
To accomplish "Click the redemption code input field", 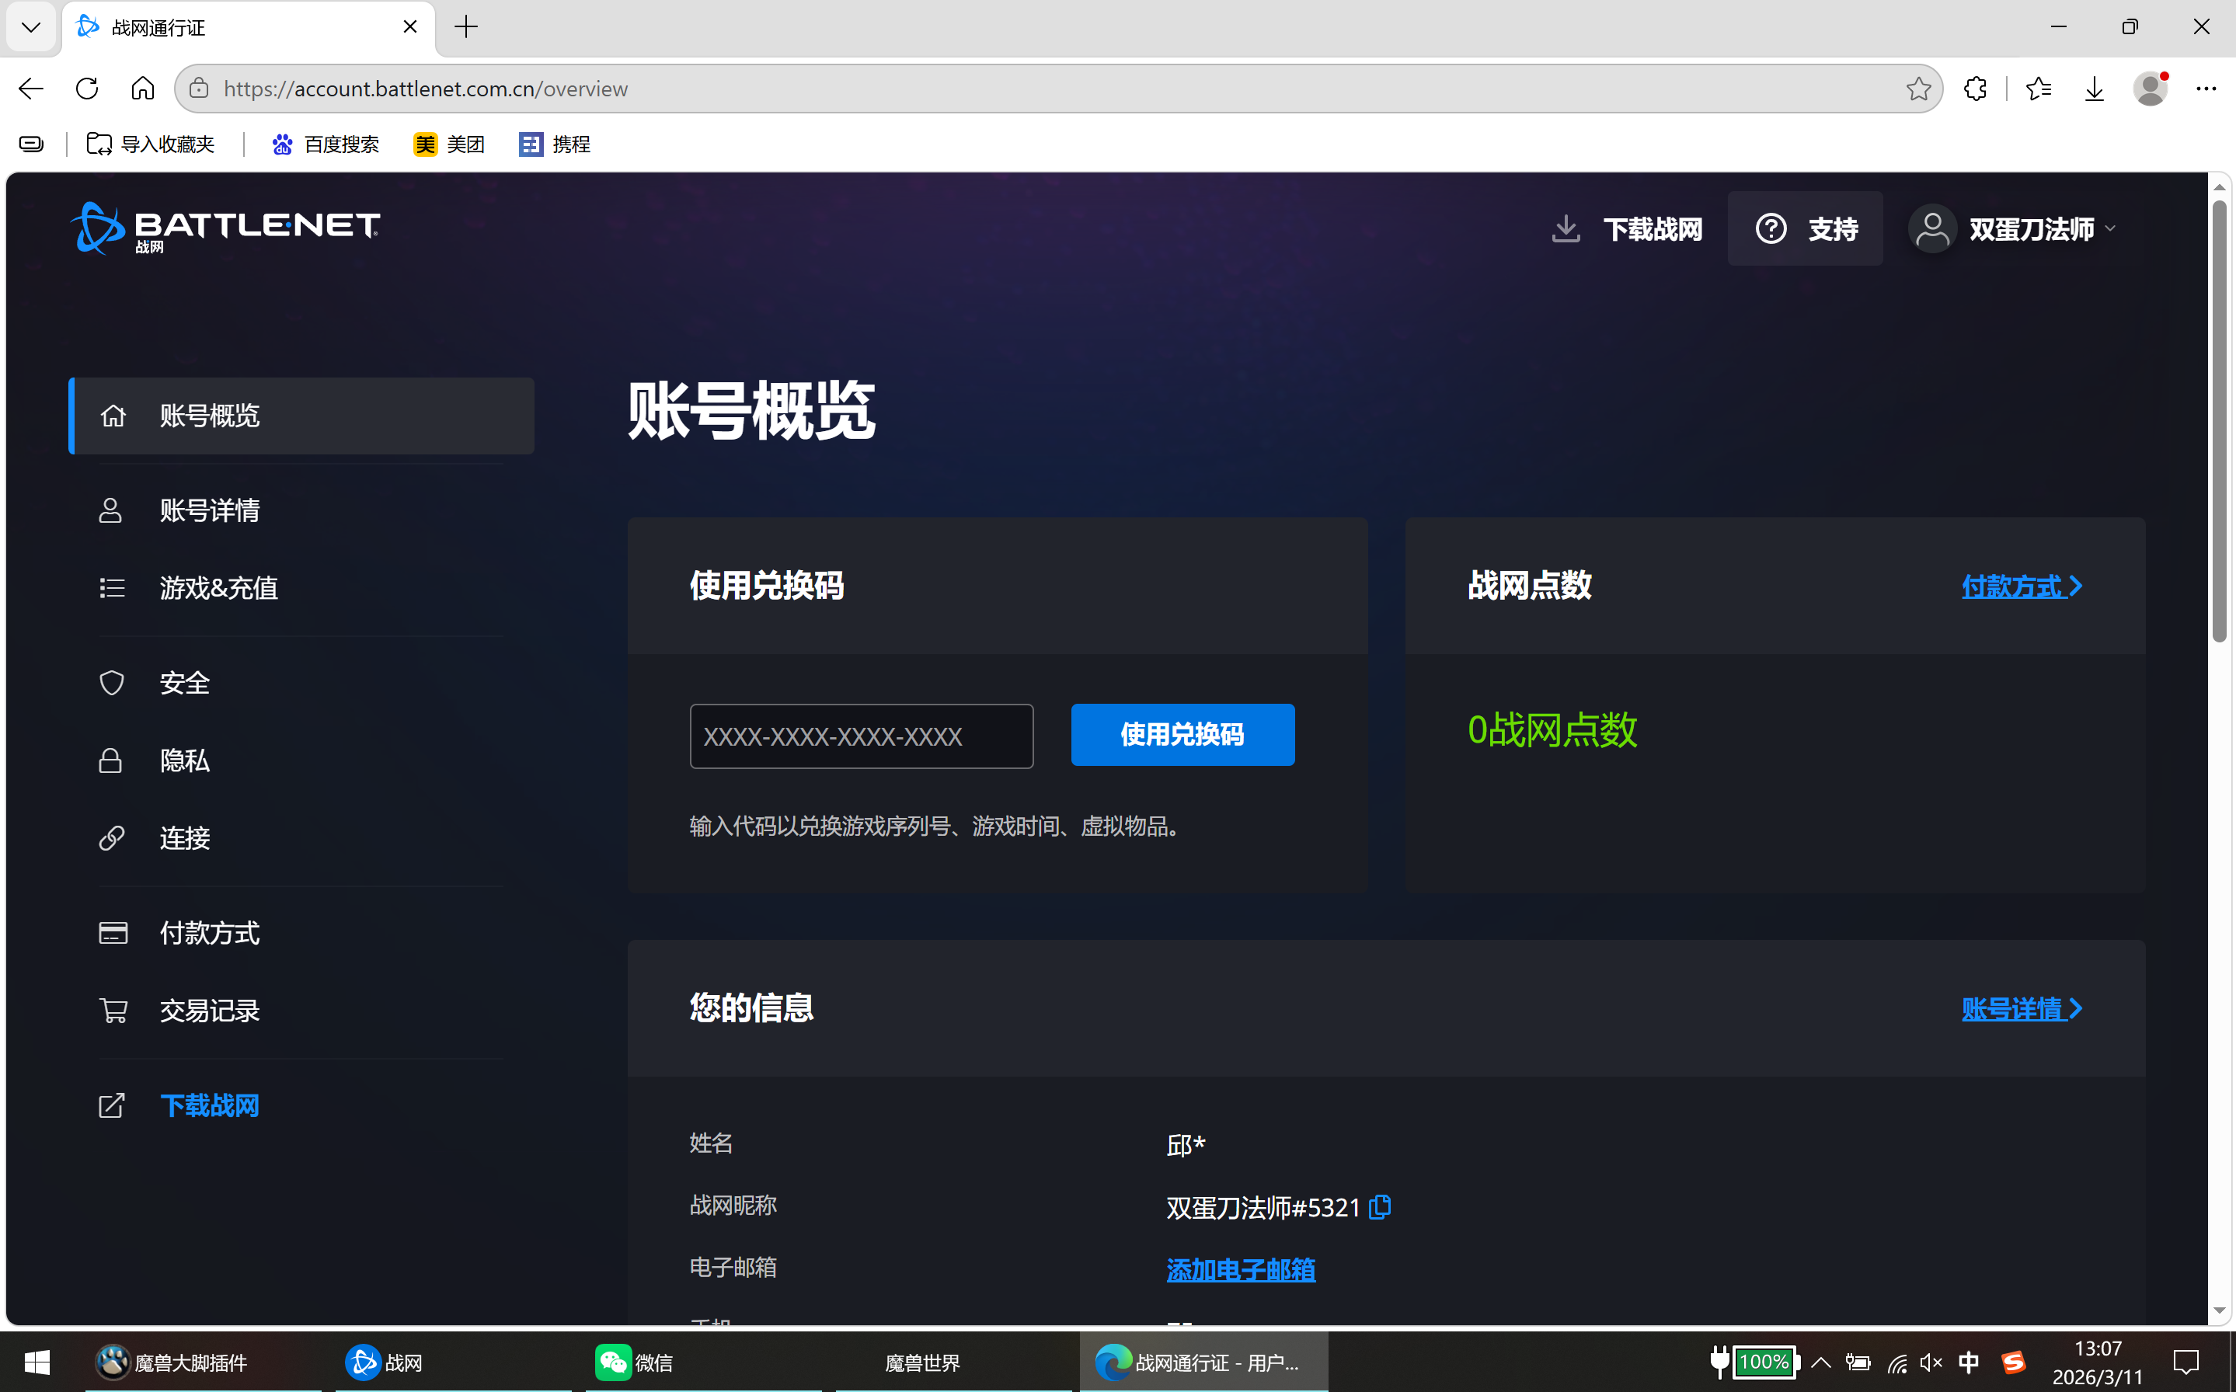I will [861, 736].
